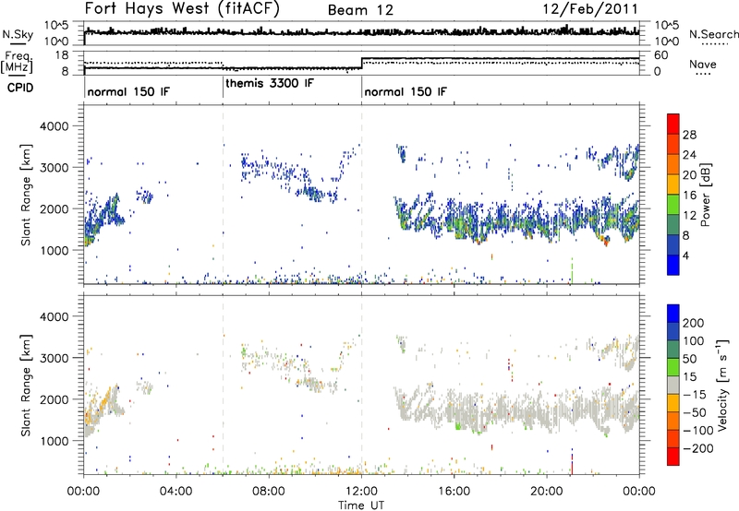The height and width of the screenshot is (511, 739).
Task: Click the 'N.Search' legend label
Action: (x=713, y=34)
